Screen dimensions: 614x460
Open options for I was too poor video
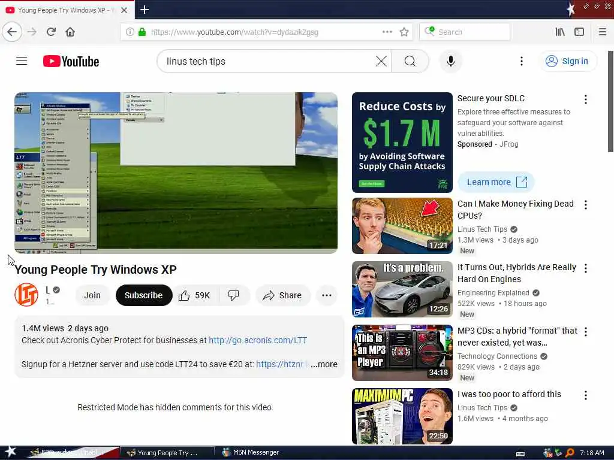click(586, 395)
